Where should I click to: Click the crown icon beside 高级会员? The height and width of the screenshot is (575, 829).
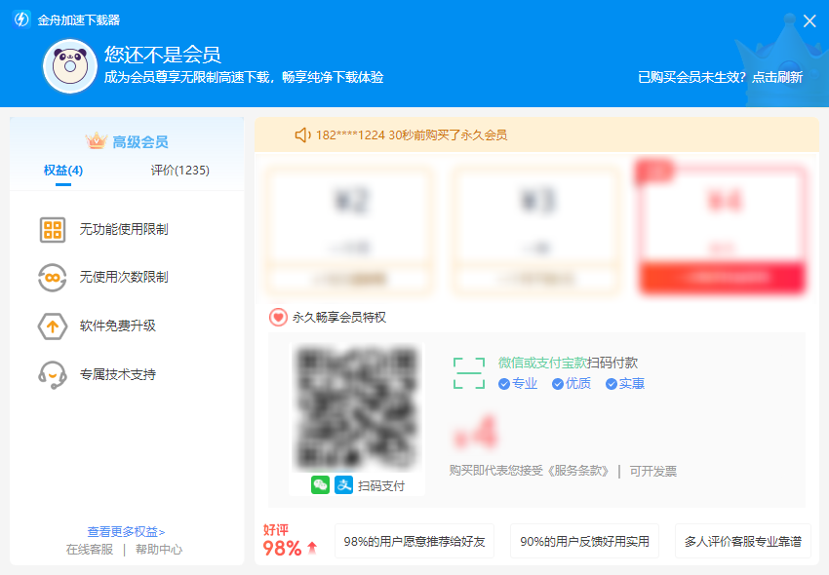click(x=97, y=141)
